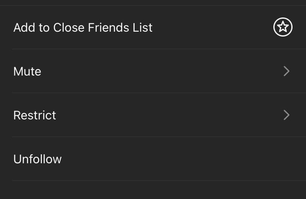
Task: Select the Unfollow menu entry
Action: pos(38,159)
